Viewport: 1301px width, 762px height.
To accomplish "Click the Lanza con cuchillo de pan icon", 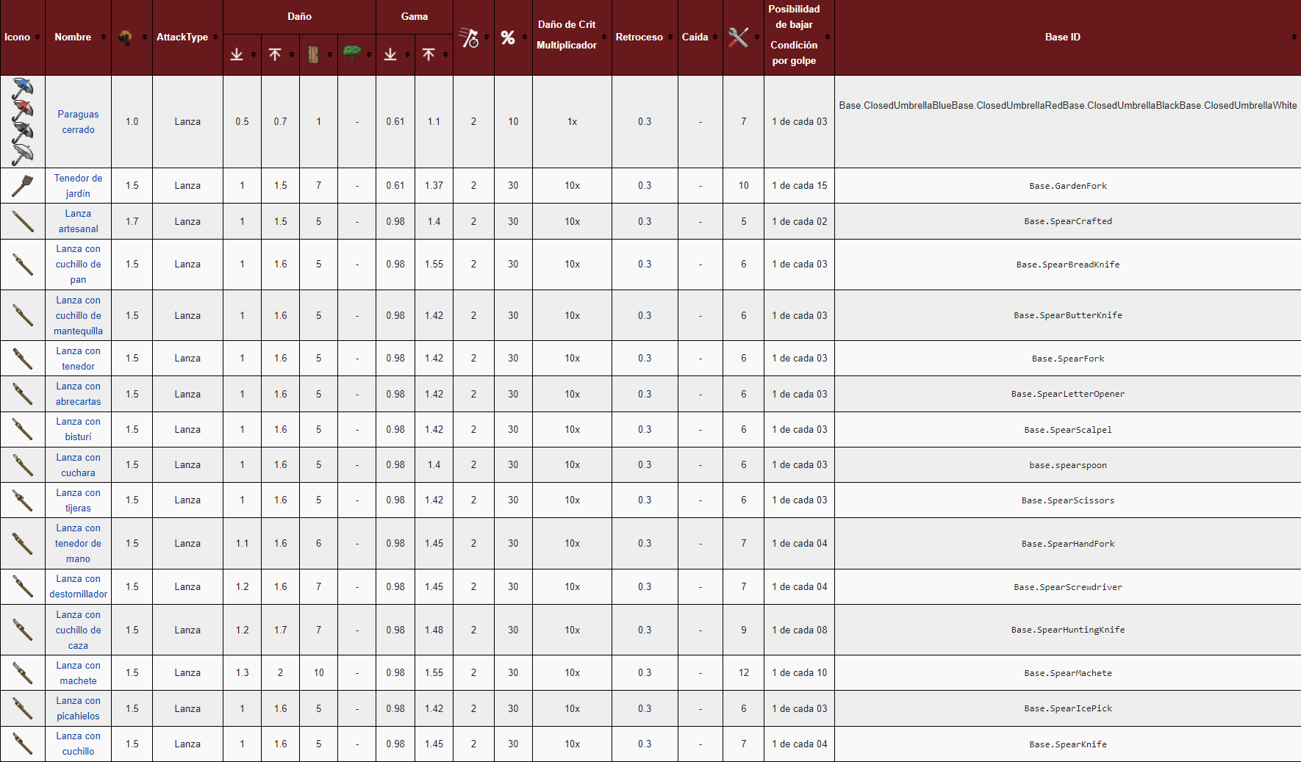I will click(23, 265).
